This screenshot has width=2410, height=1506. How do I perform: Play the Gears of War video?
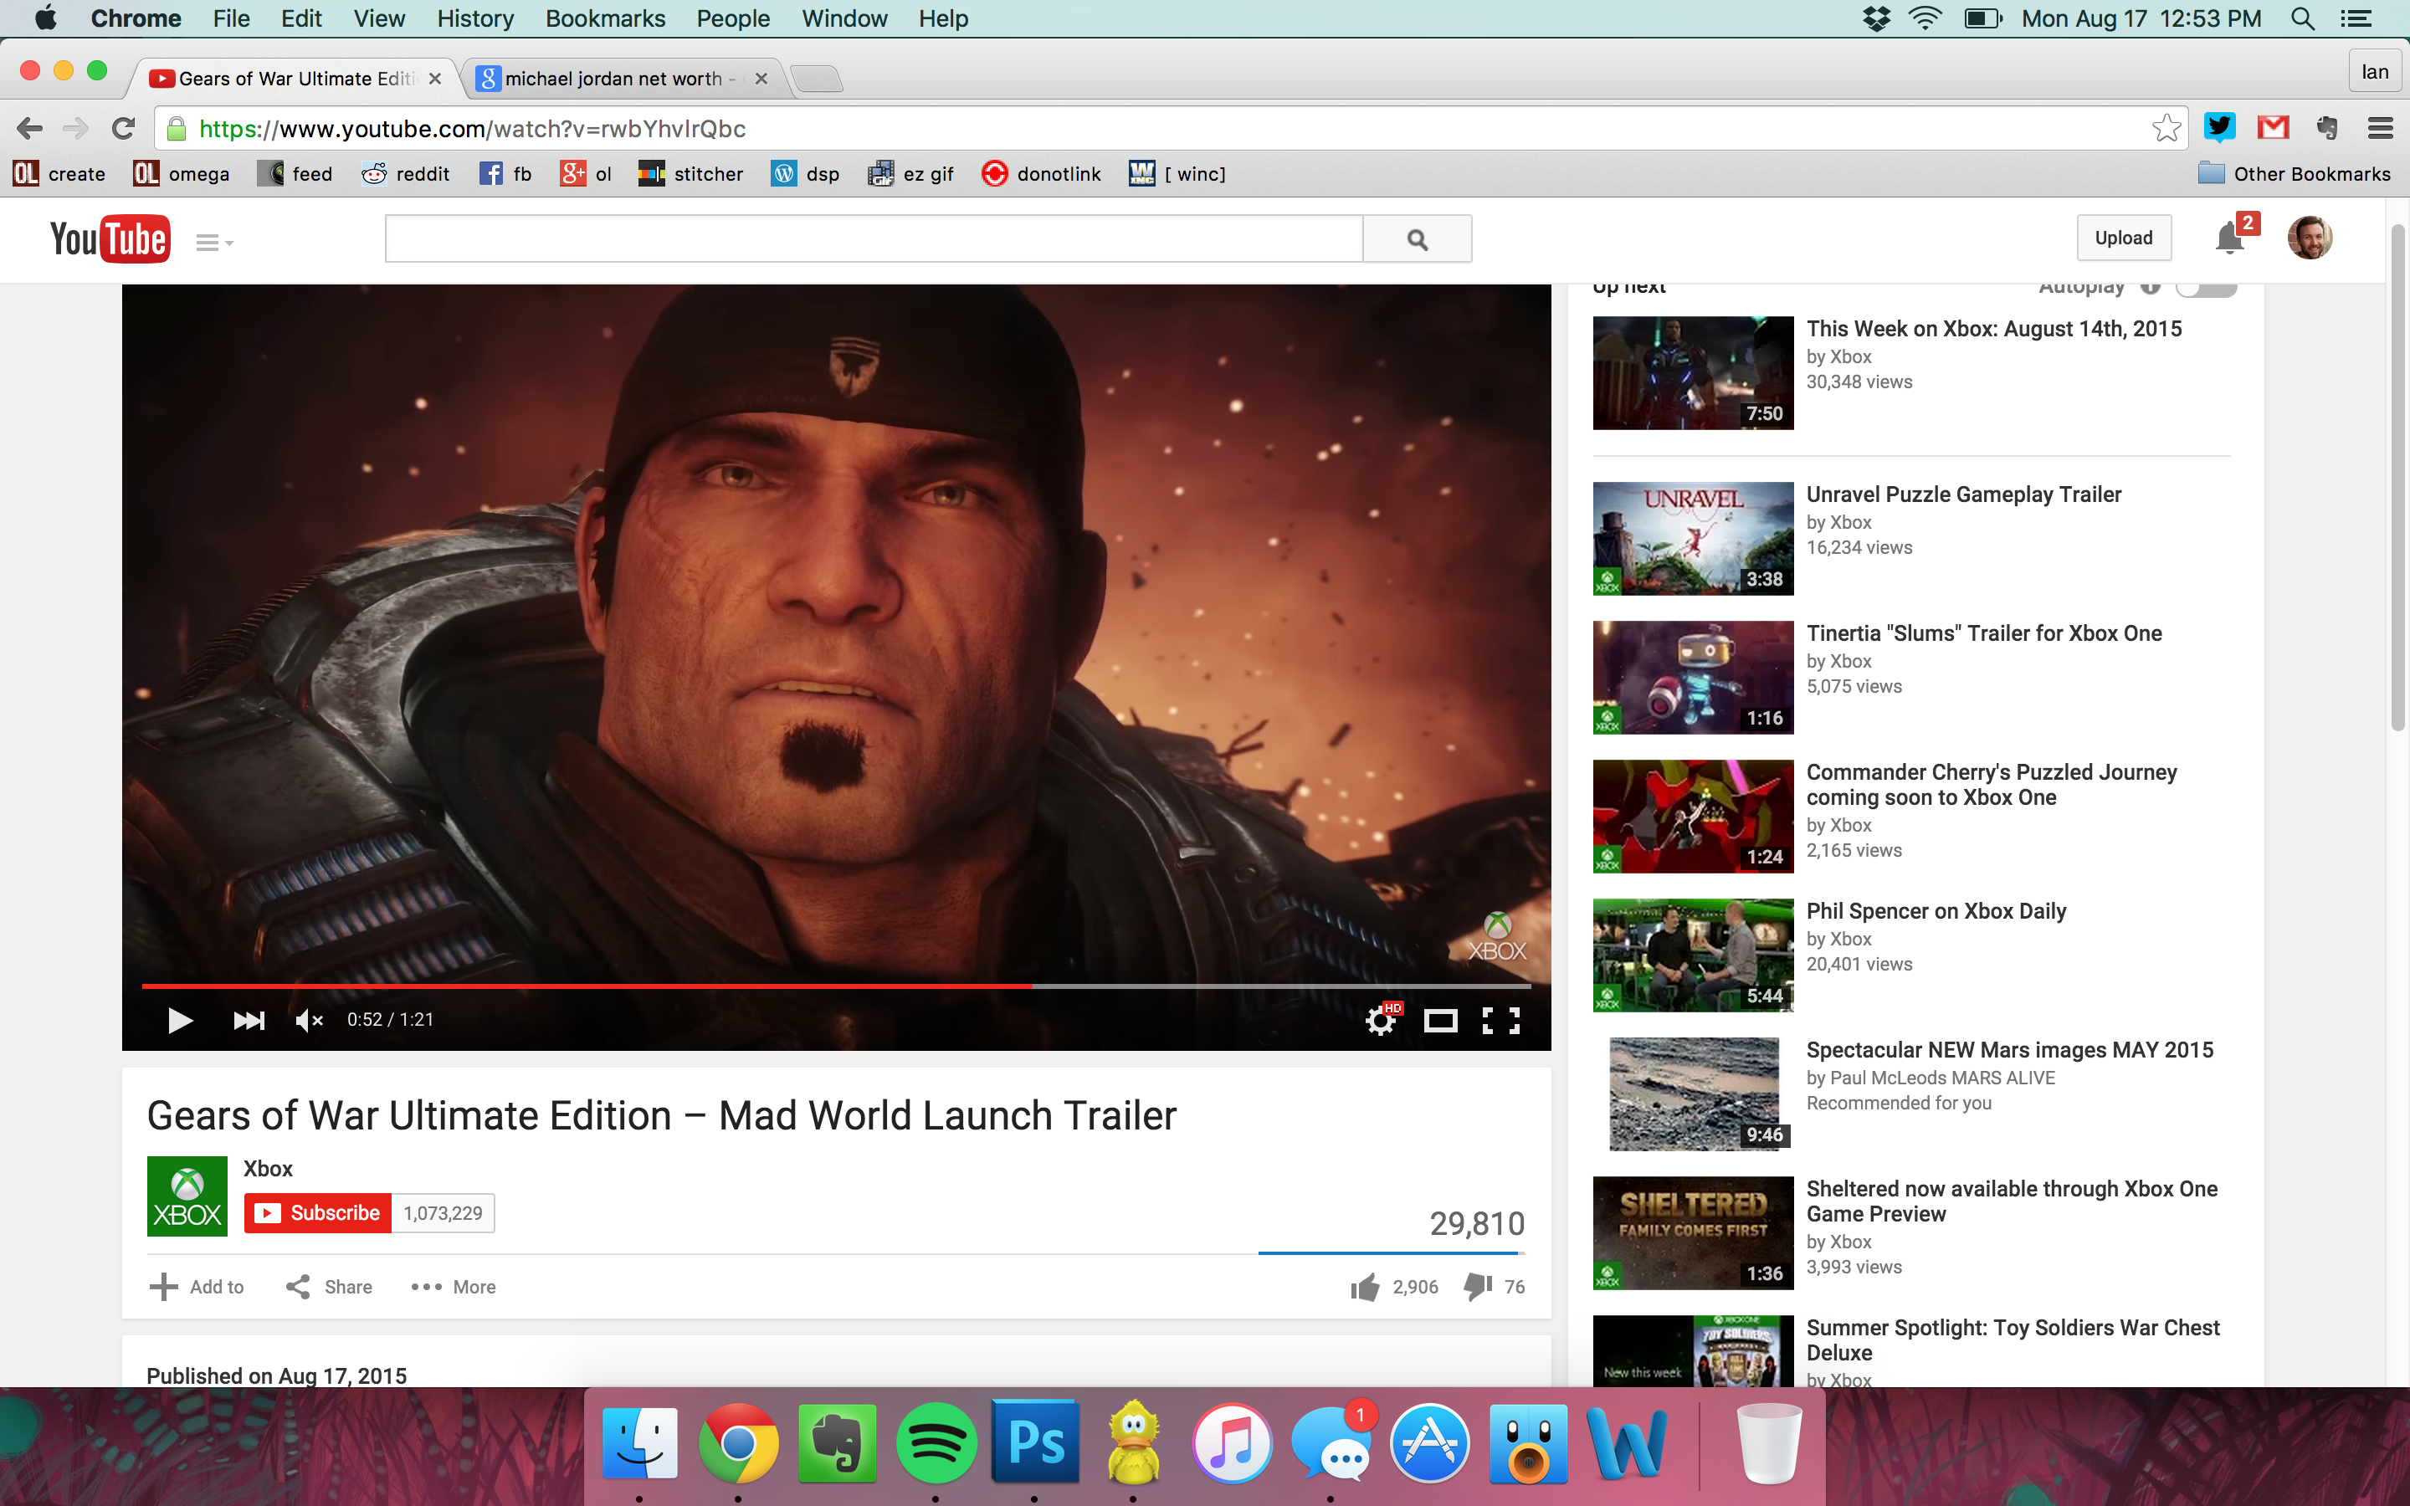click(179, 1020)
